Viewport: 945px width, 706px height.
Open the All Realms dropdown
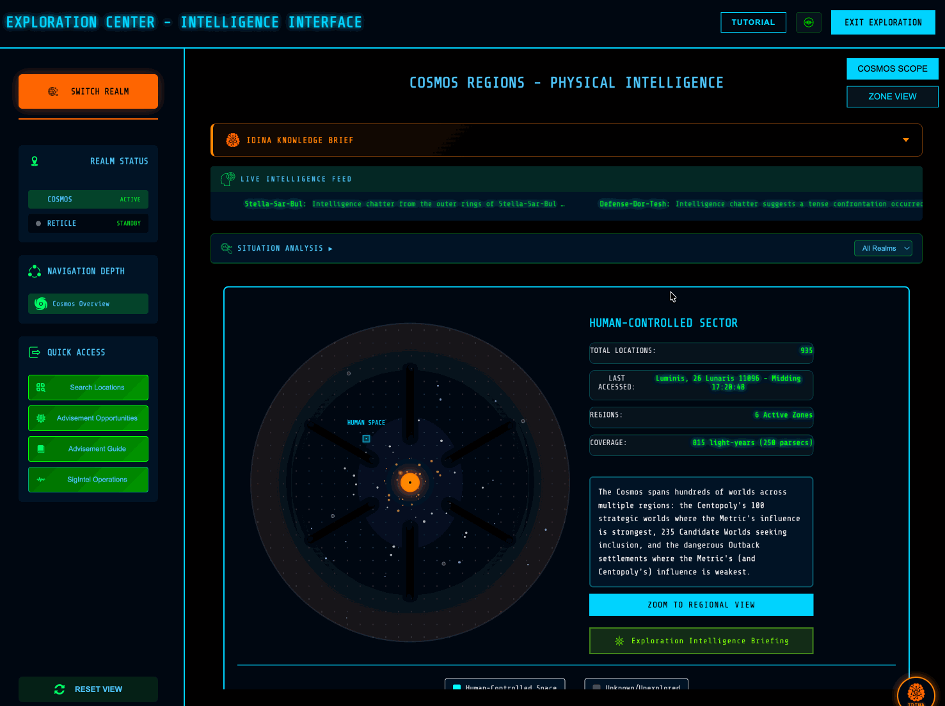pyautogui.click(x=883, y=248)
